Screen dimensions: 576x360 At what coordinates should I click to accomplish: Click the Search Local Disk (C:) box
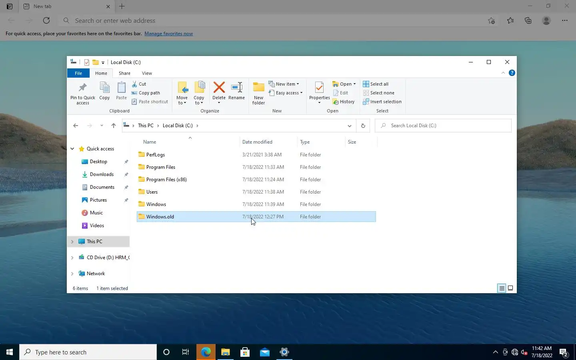pos(443,126)
